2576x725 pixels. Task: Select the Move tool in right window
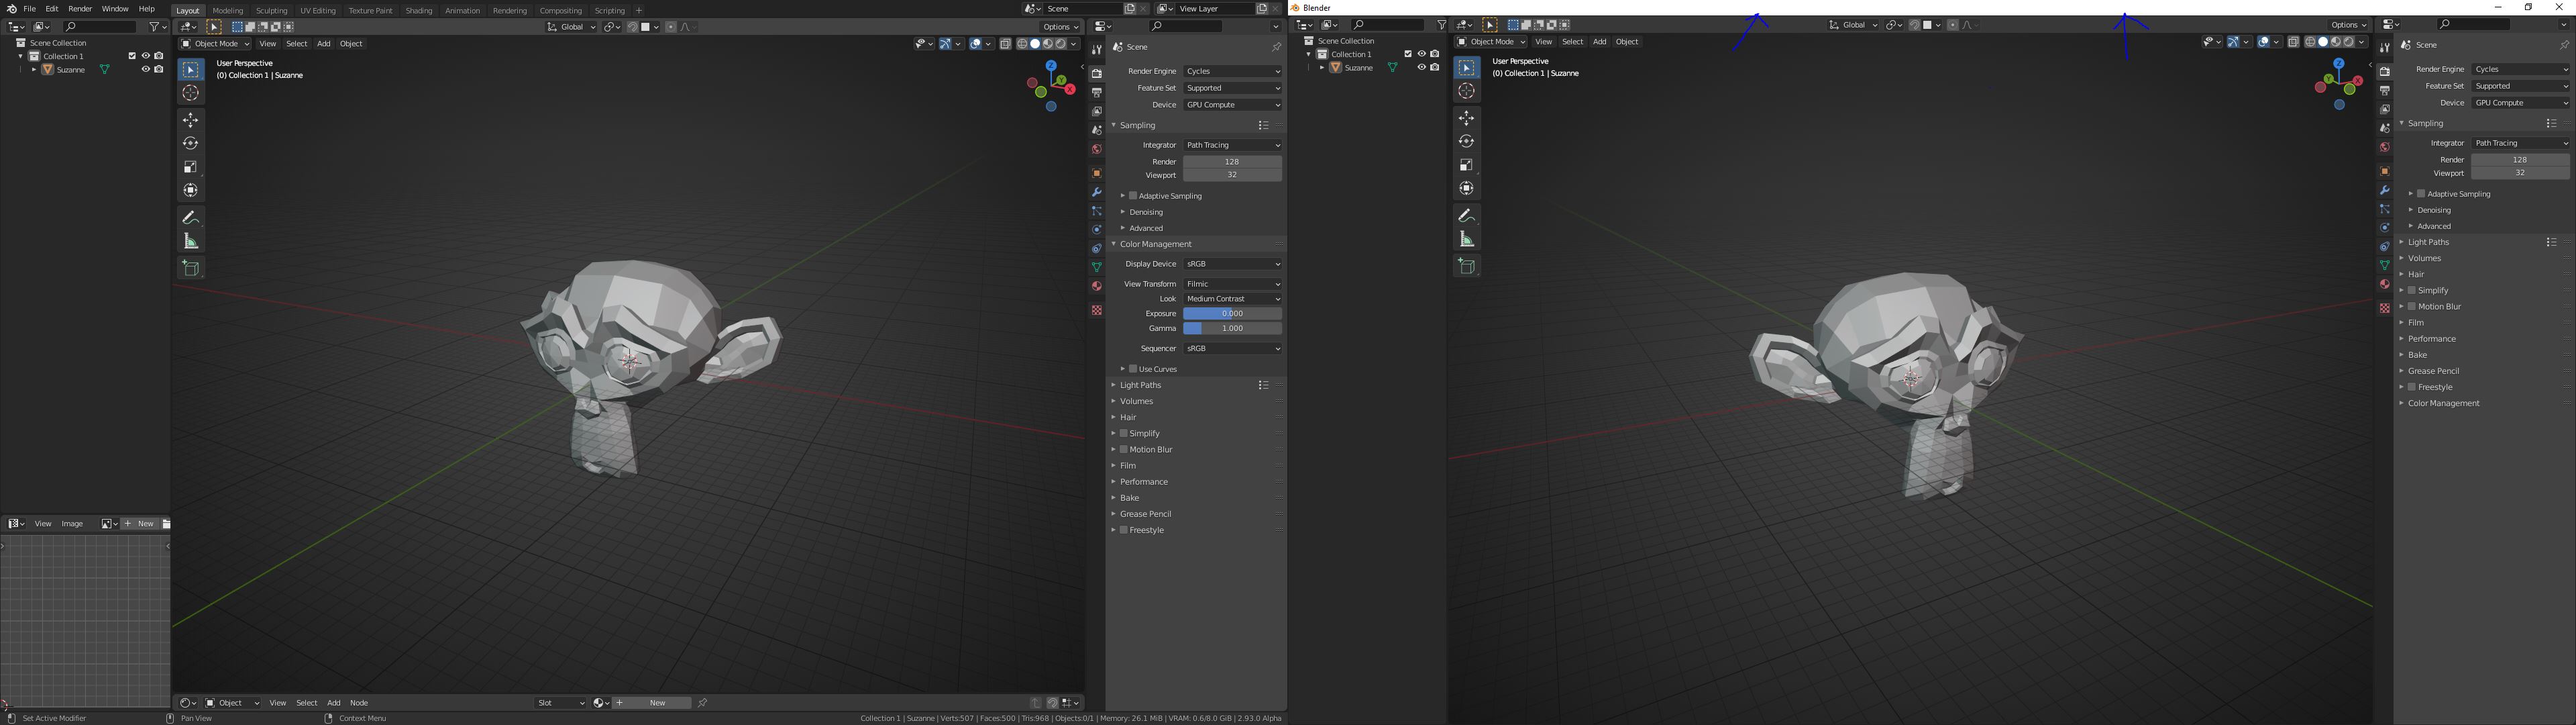tap(1466, 118)
